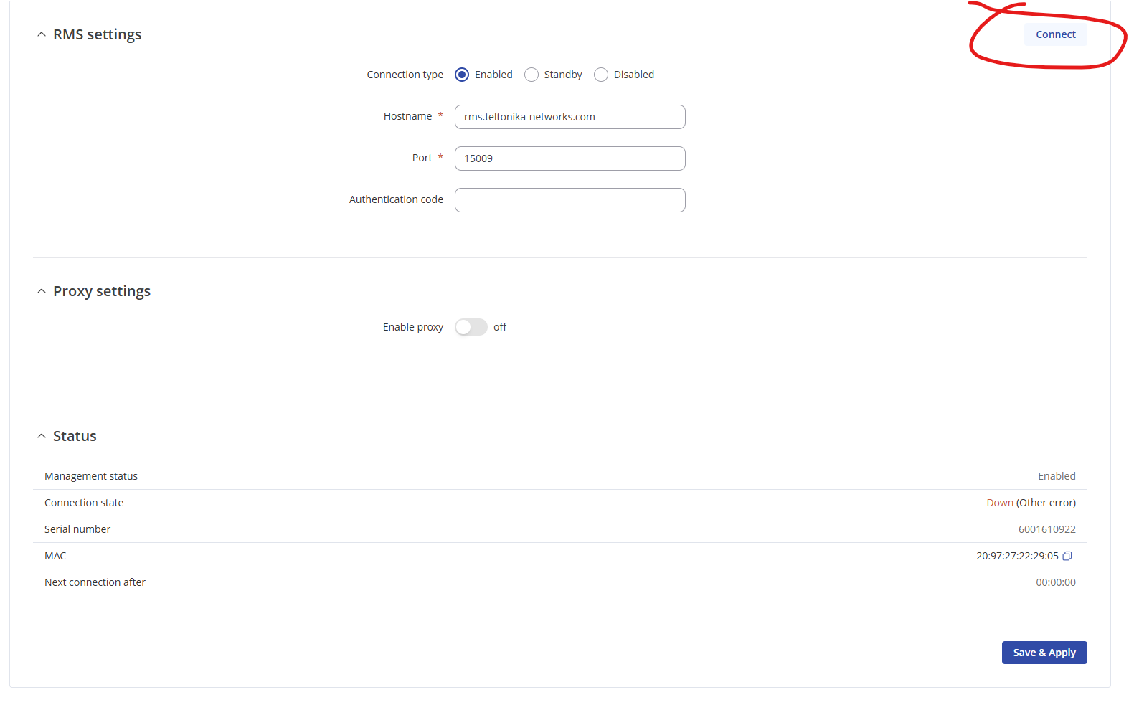Click the Proxy settings heading text

click(102, 291)
